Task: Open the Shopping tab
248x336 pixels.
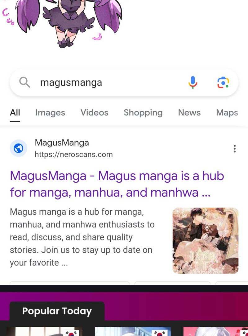Action: pyautogui.click(x=143, y=113)
